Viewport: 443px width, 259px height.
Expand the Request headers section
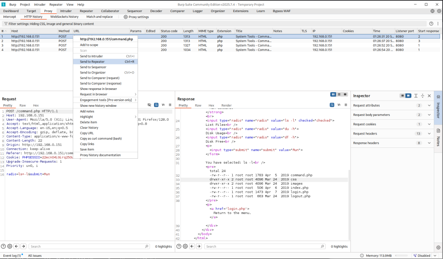coord(429,134)
